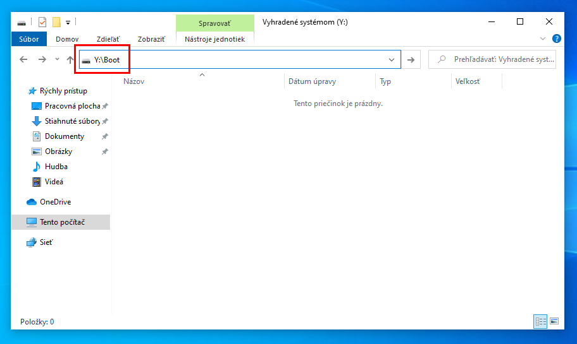This screenshot has width=577, height=344.
Task: Click the New folder icon in title bar
Action: coord(56,22)
